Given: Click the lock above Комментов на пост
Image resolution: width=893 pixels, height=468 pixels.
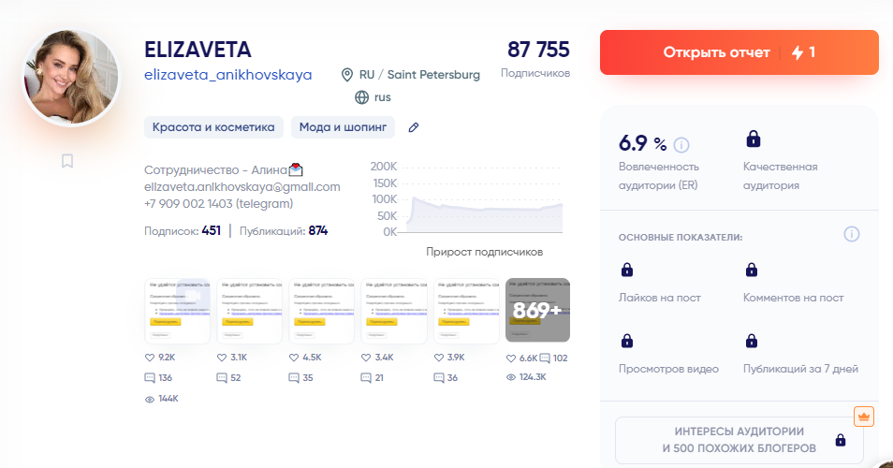Looking at the screenshot, I should tap(751, 271).
